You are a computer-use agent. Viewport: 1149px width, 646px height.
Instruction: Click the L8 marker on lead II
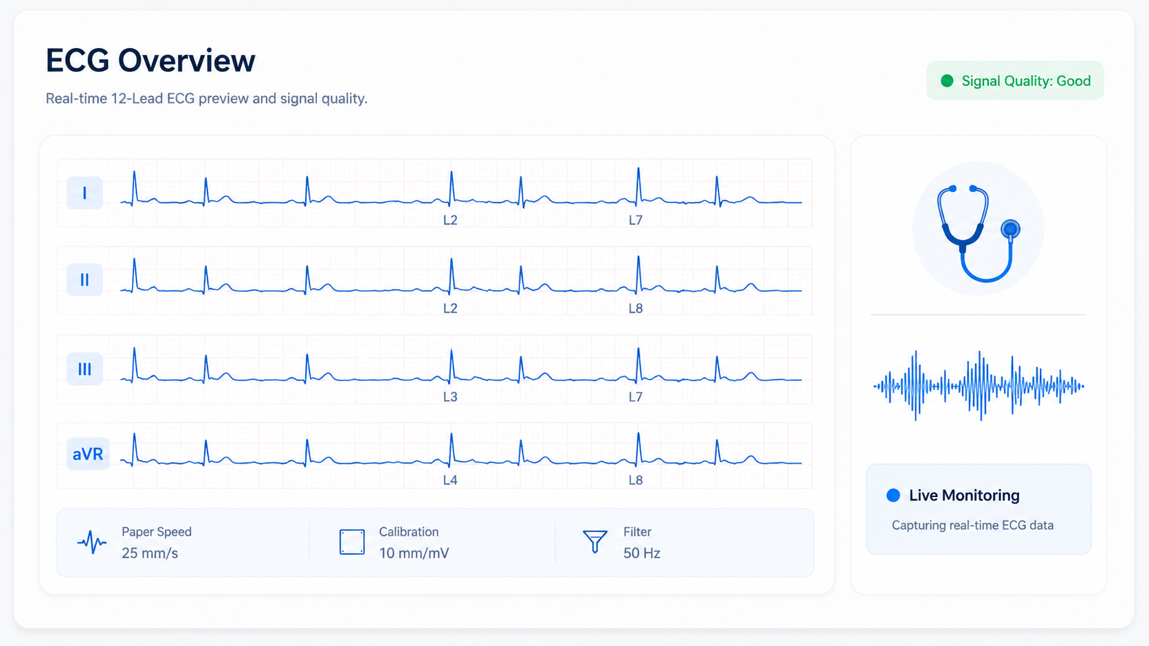(x=636, y=308)
